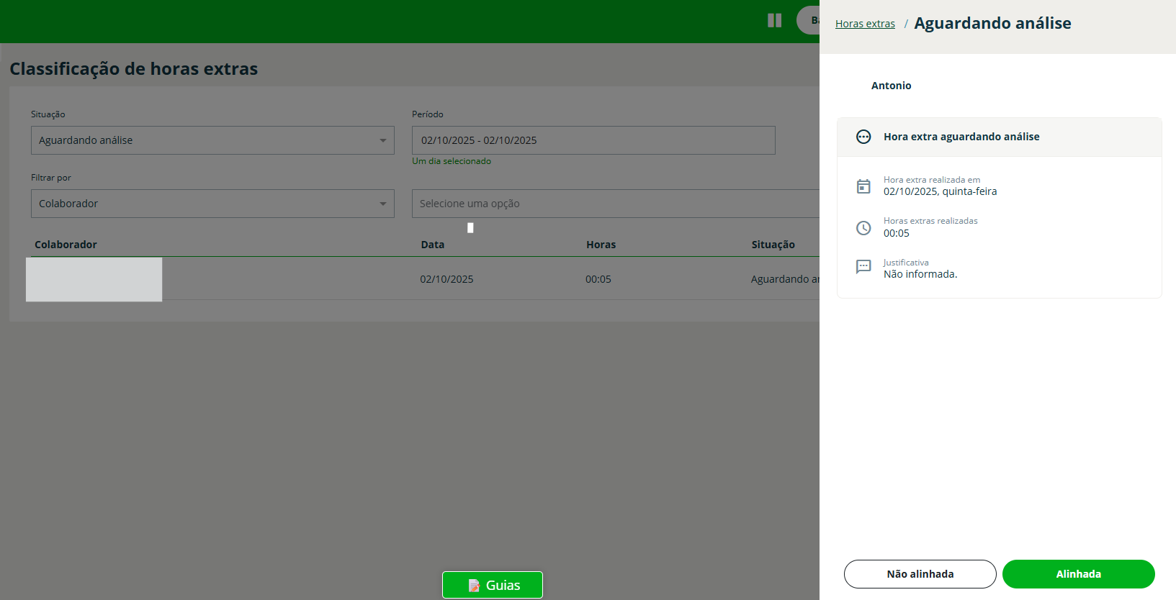
Task: Click the ellipsis status icon beside 'Hora extra aguardando análise'
Action: (863, 137)
